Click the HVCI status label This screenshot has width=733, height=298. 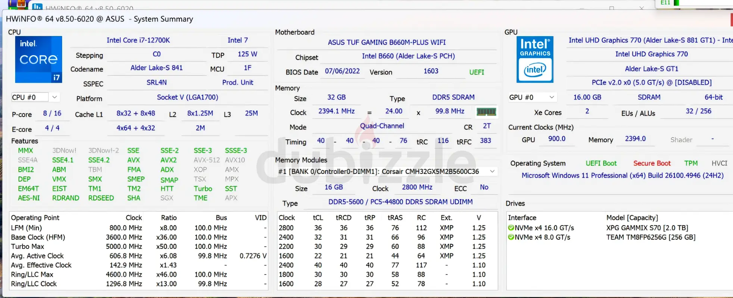719,163
